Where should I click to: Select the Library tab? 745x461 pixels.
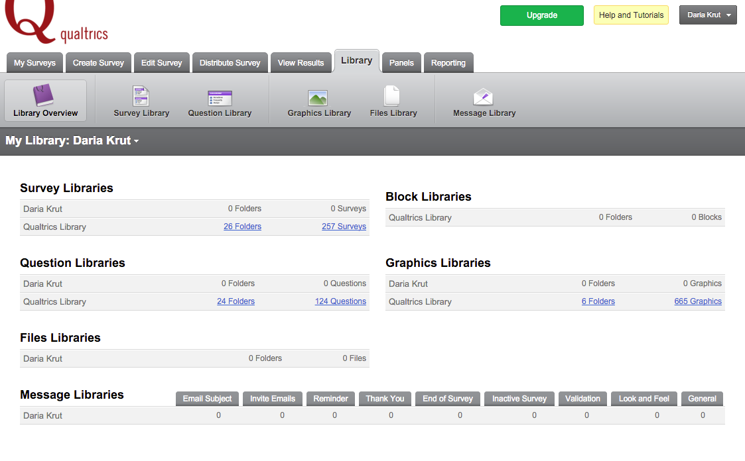(x=357, y=61)
